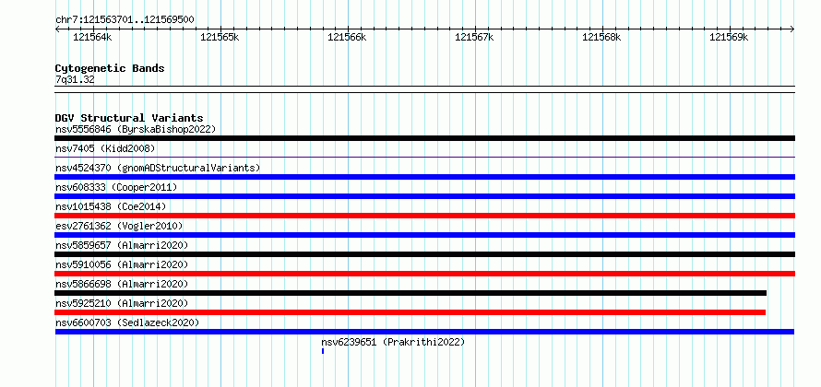
Task: Click the 121566k ruler tick label
Action: [x=347, y=37]
